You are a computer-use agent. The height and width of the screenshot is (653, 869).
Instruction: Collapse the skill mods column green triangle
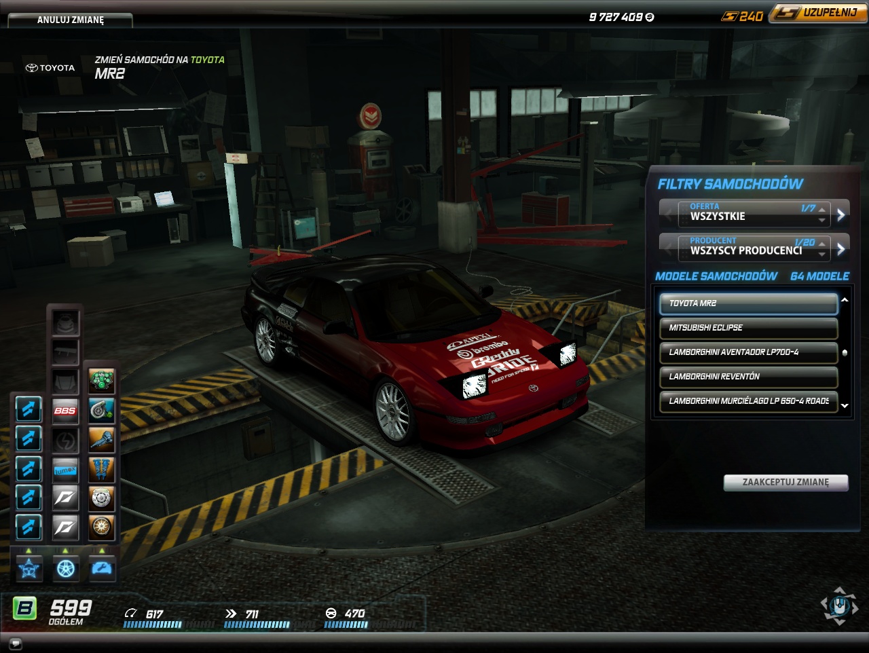[x=29, y=551]
